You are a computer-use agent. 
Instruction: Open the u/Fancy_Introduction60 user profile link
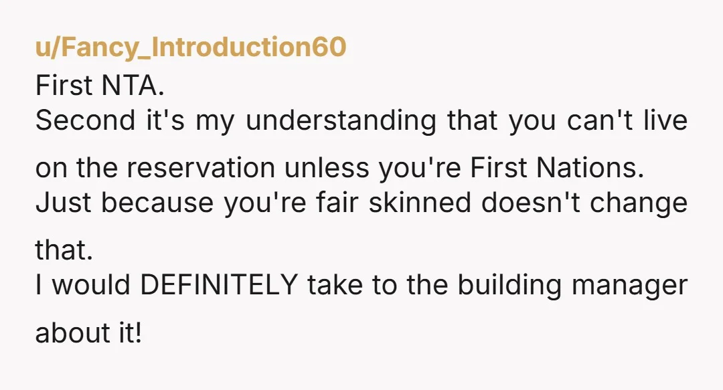(190, 47)
